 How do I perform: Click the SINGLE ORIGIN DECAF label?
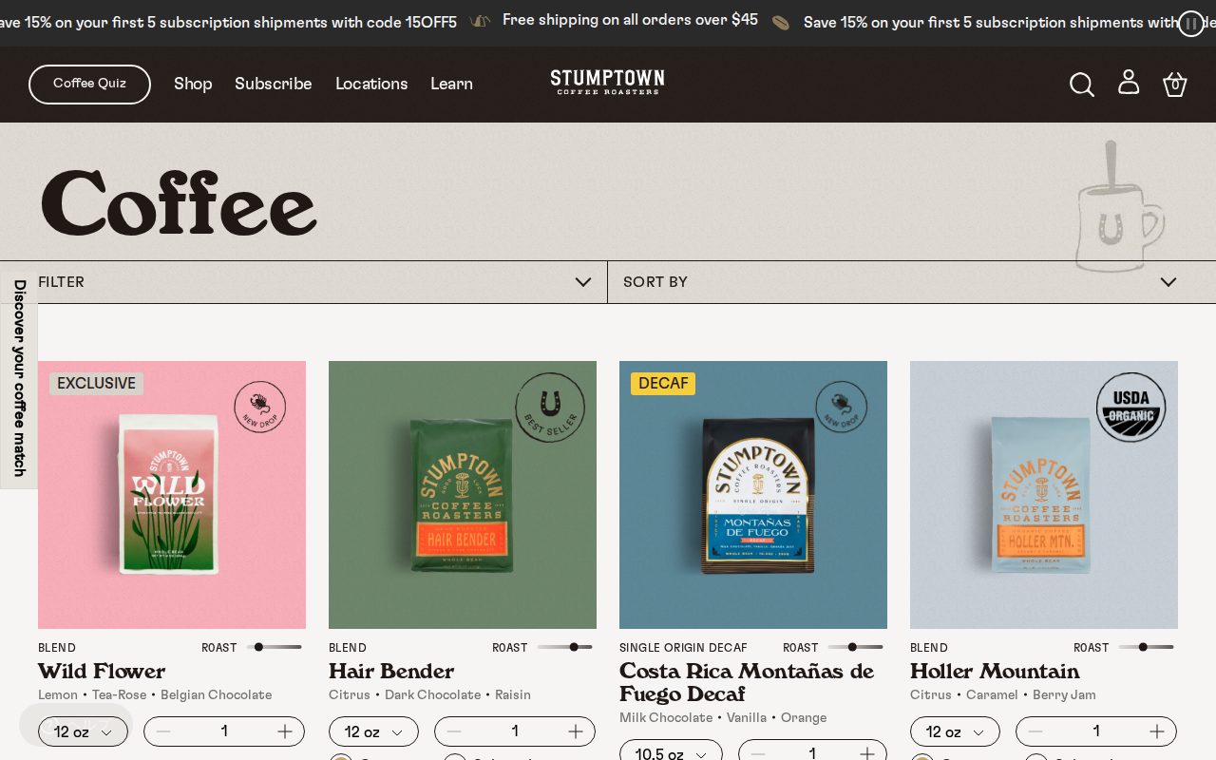pos(683,648)
